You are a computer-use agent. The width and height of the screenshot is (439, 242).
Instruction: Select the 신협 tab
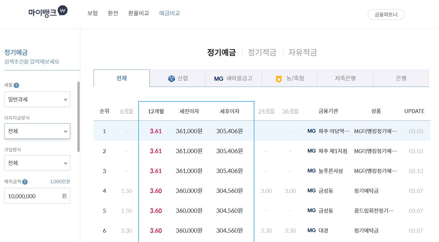click(x=178, y=78)
